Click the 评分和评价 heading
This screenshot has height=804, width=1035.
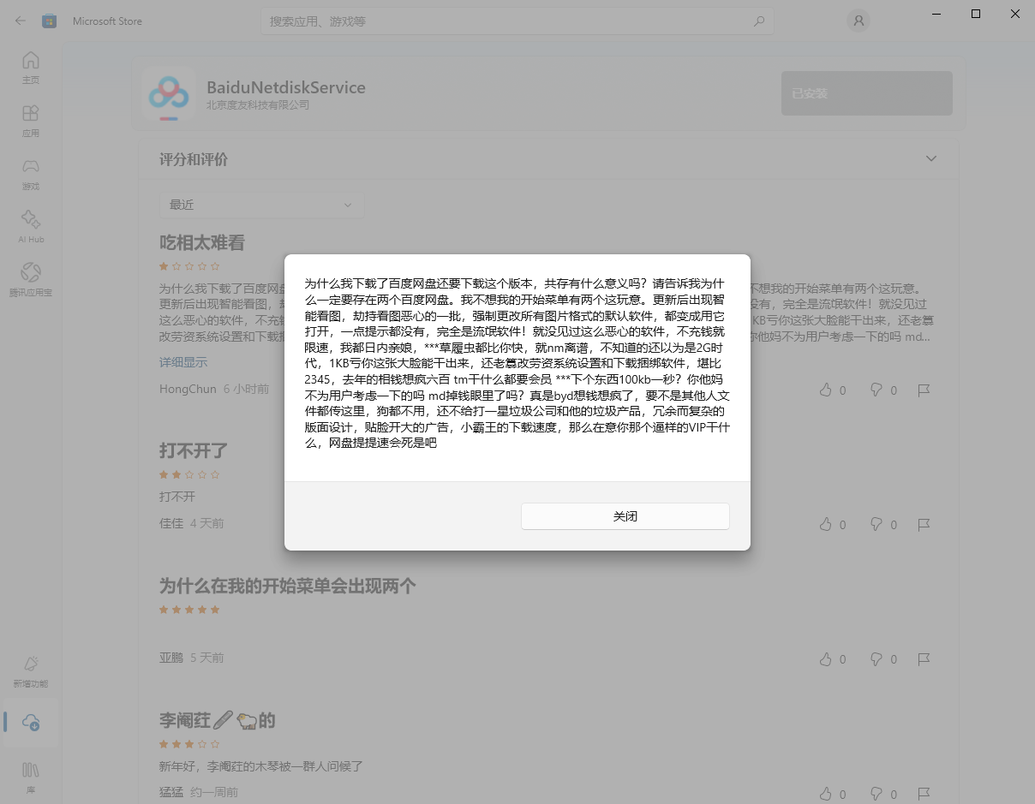coord(194,159)
